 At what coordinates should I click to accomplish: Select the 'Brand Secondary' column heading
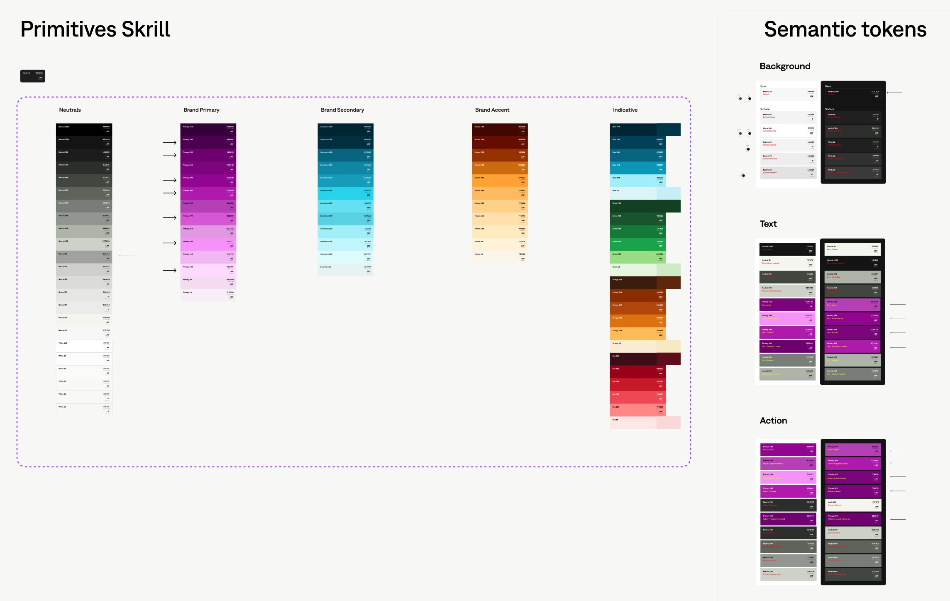(342, 110)
